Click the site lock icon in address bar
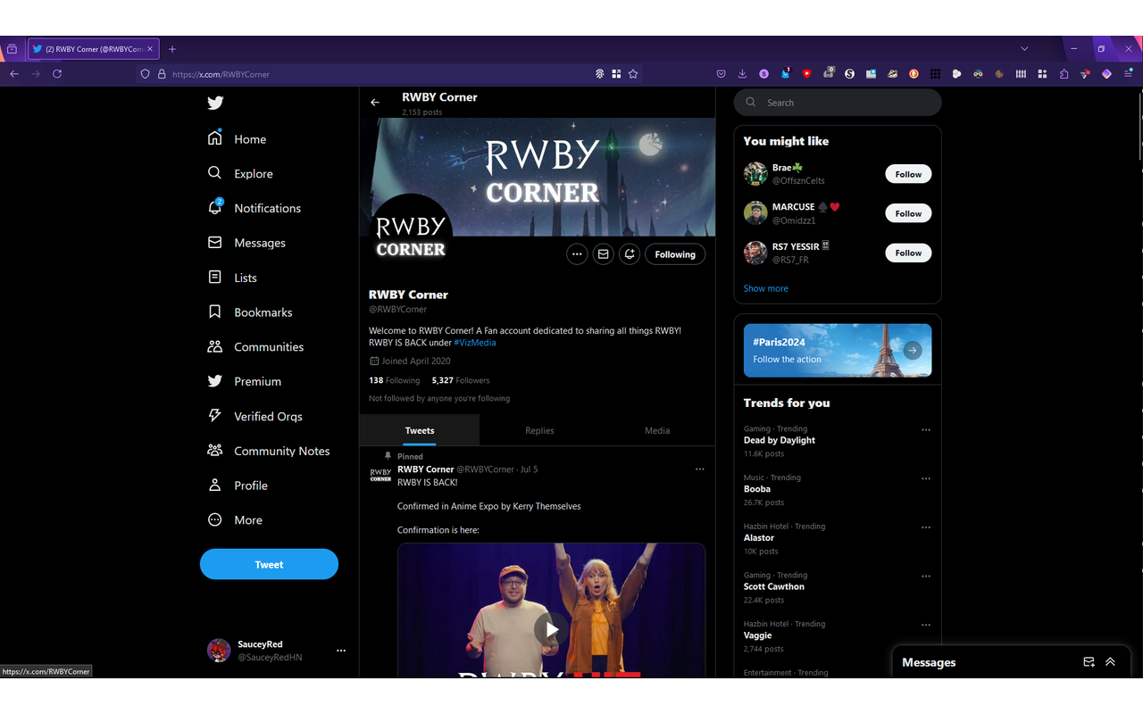 [x=162, y=74]
